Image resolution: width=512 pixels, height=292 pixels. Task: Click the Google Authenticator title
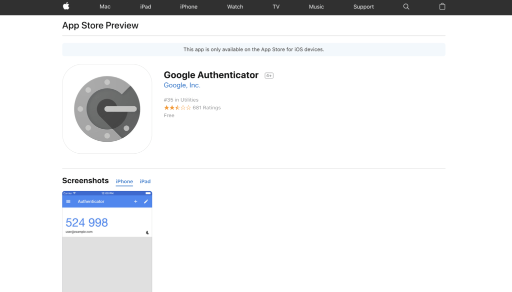pyautogui.click(x=211, y=75)
